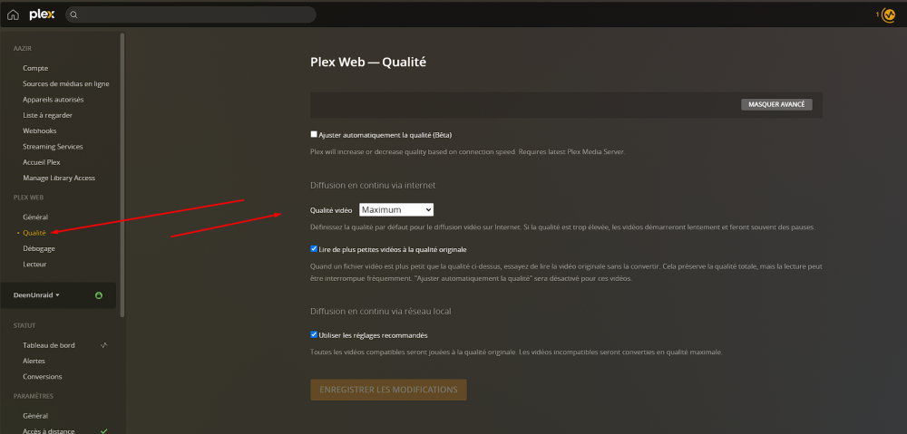
Task: Click into the search input field
Action: point(190,15)
